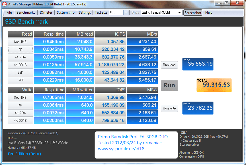
Task: Maximize the Anvil's Storage Utilities window
Action: 227,3
